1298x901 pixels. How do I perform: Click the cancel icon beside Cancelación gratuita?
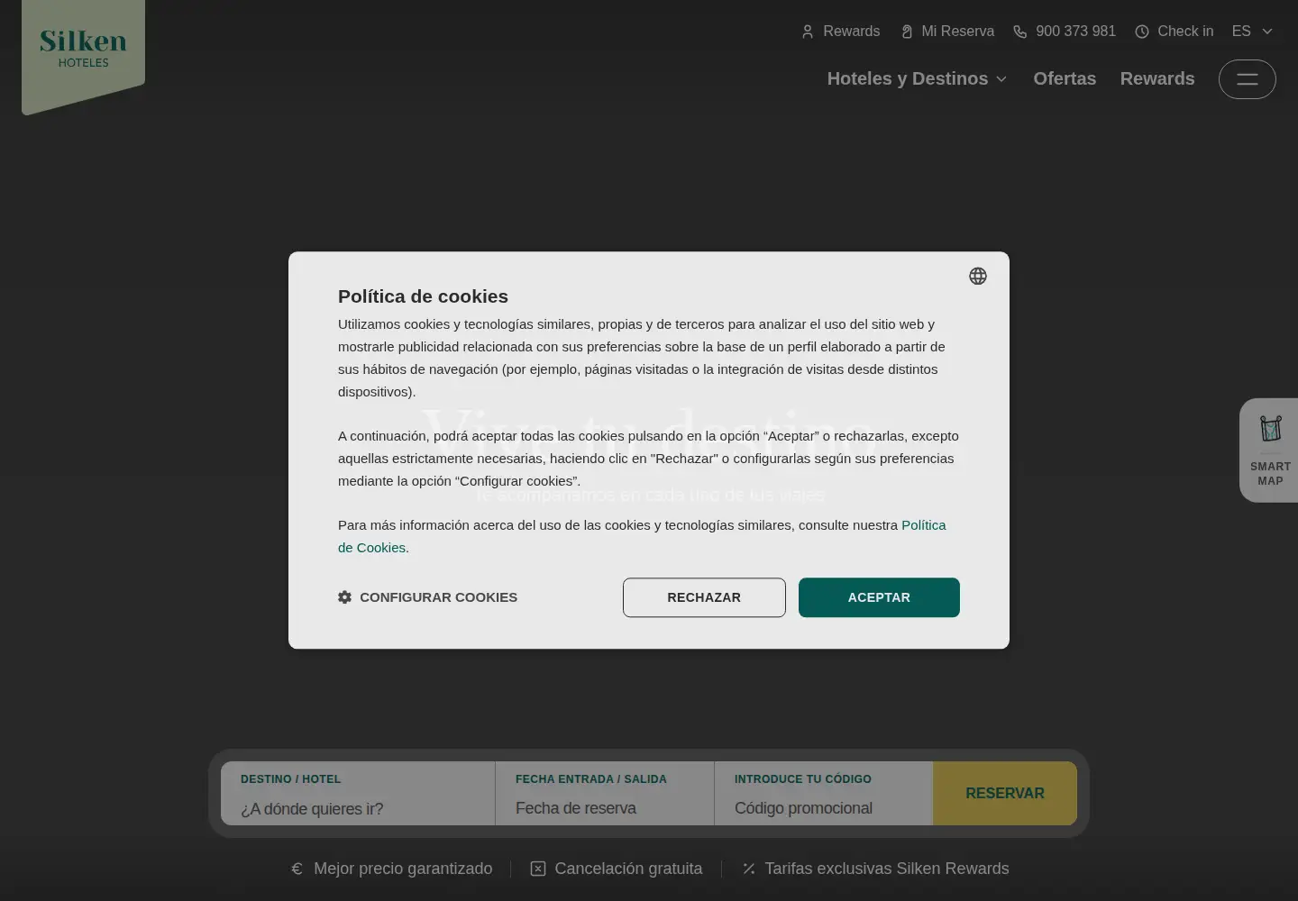(x=538, y=869)
